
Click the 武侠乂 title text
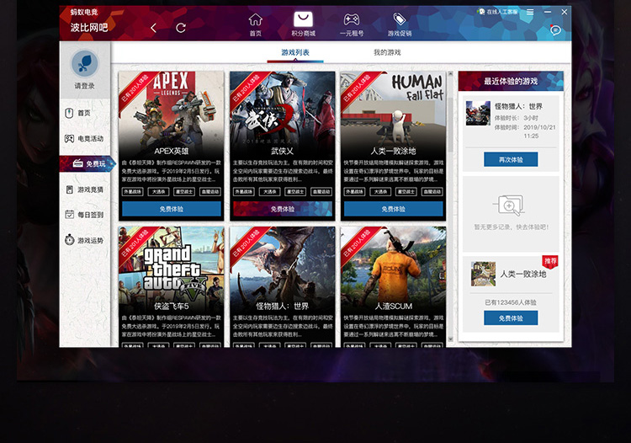[282, 151]
